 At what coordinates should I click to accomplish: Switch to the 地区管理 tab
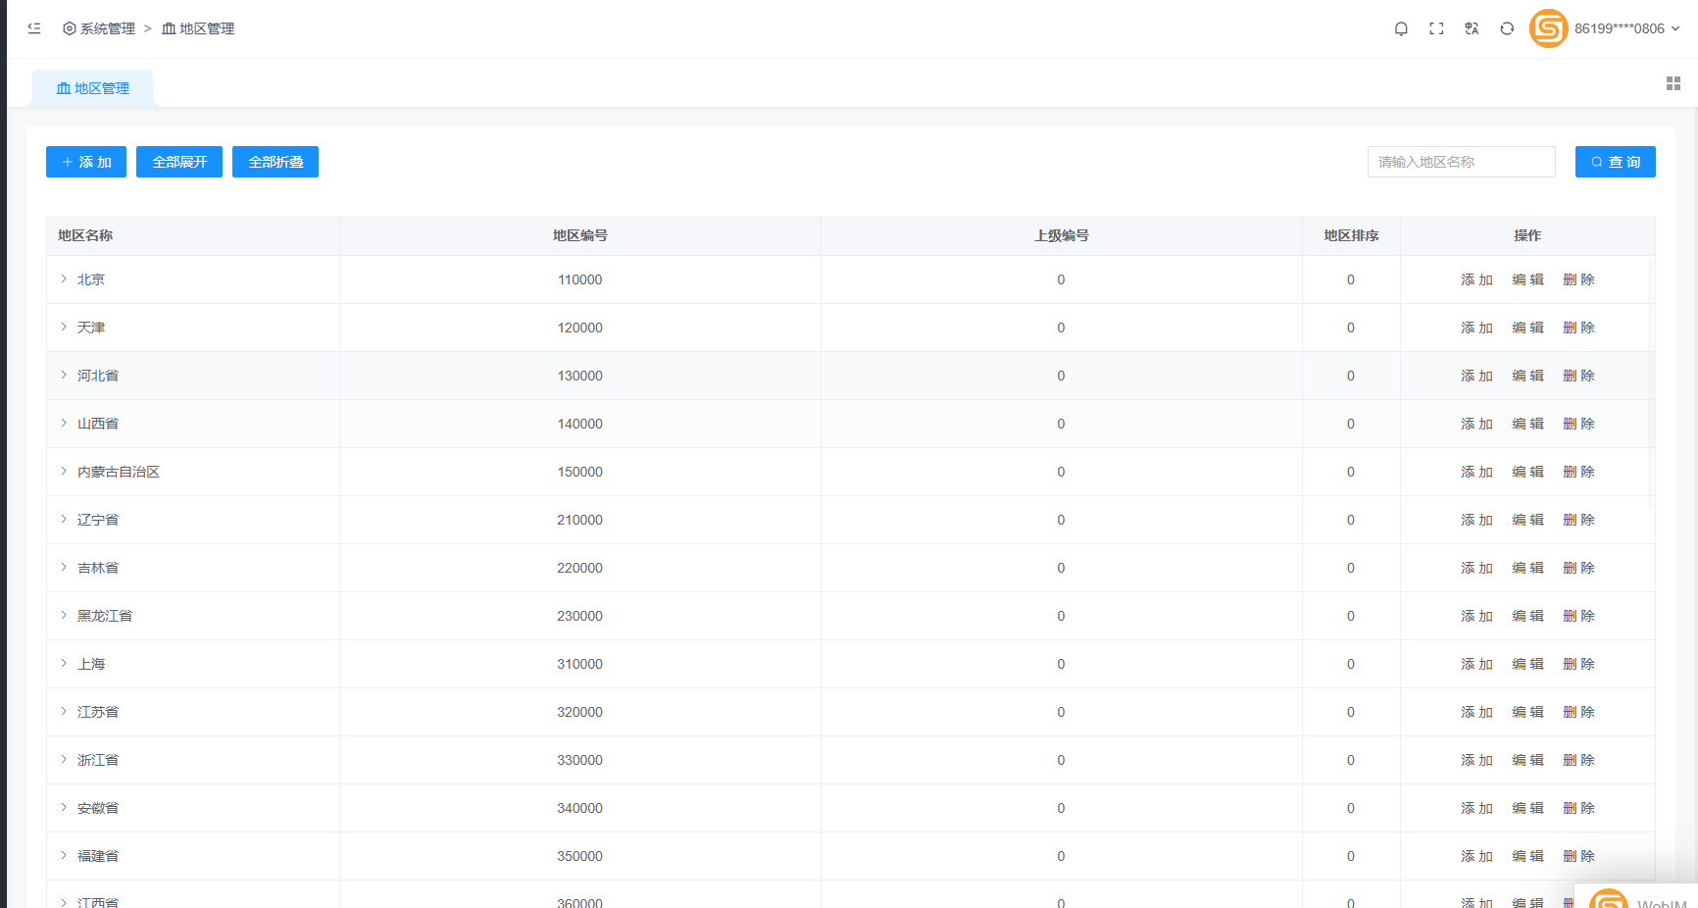(93, 88)
